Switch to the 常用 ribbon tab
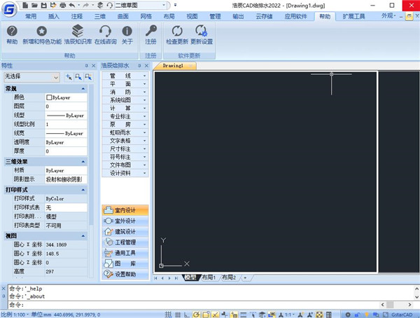Screen dimensions: 420x318 pos(31,16)
